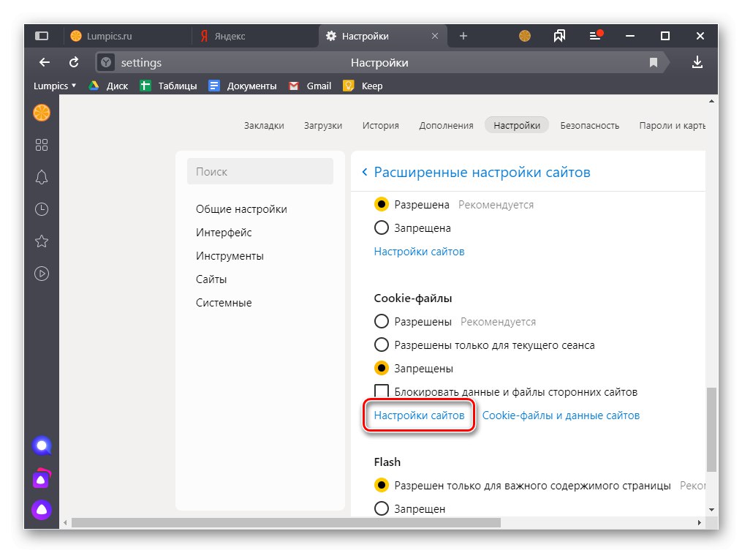Click the Поиск search field in settings
Viewport: 742px width, 553px height.
tap(260, 171)
